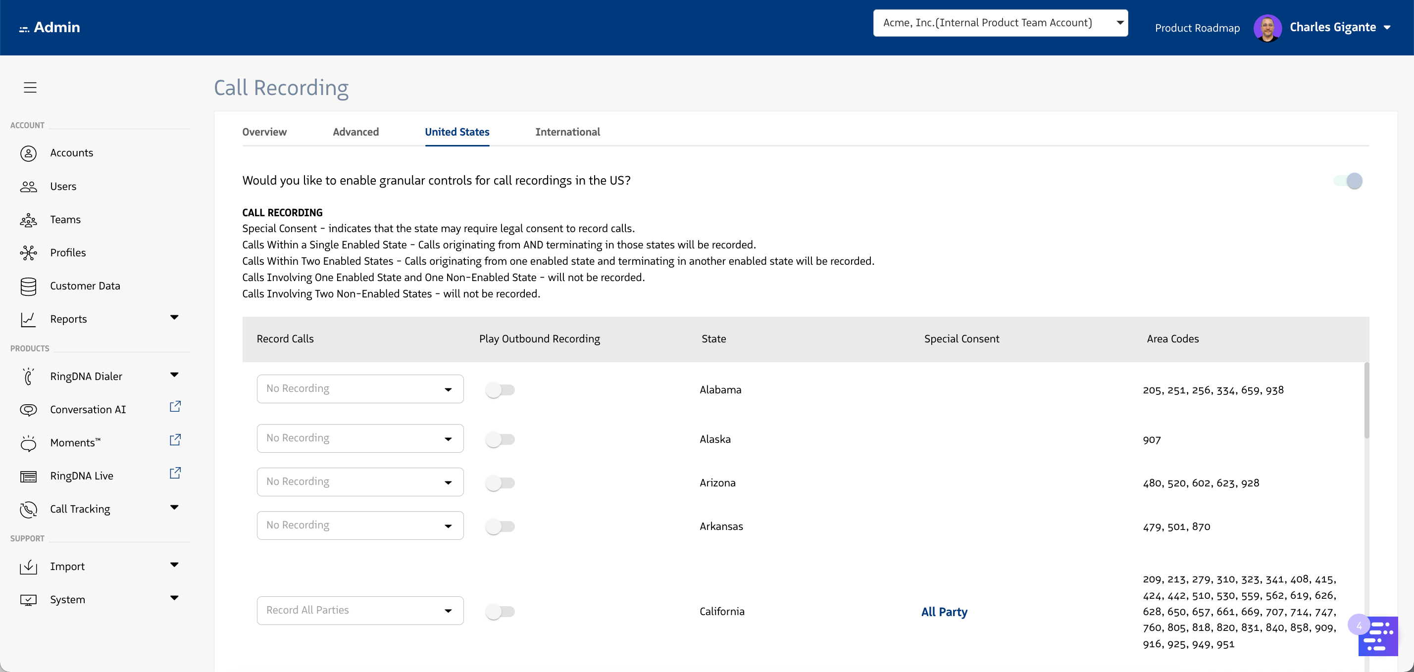Open the chat widget icon at bottom right
1414x672 pixels.
click(x=1378, y=636)
